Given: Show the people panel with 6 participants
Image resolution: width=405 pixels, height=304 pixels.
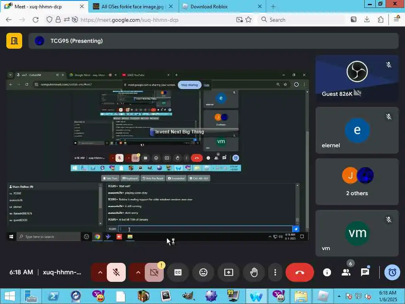Looking at the screenshot, I should [346, 272].
